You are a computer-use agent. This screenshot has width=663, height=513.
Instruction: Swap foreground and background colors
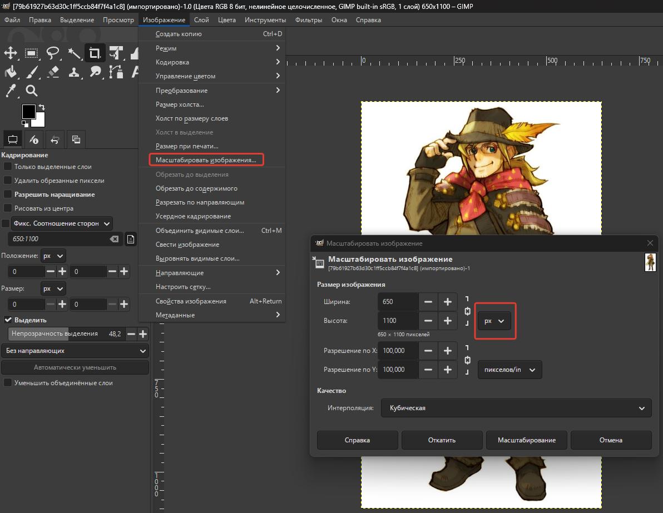41,107
